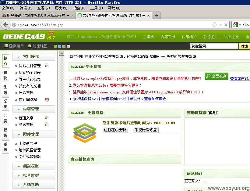Viewport: 250px width, 191px height.
Task: Open the 查看如何搬迁 link
Action: point(155,99)
